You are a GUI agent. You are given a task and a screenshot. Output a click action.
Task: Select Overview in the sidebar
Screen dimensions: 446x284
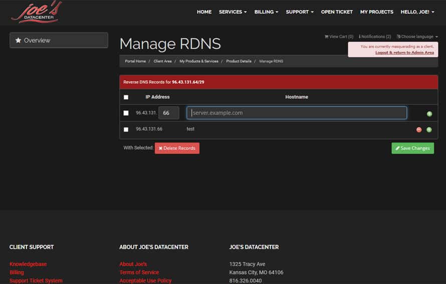59,40
